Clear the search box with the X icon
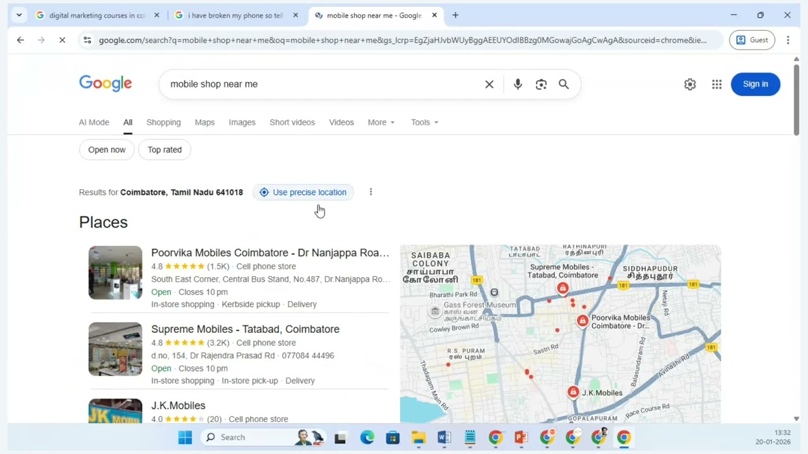 pos(489,84)
